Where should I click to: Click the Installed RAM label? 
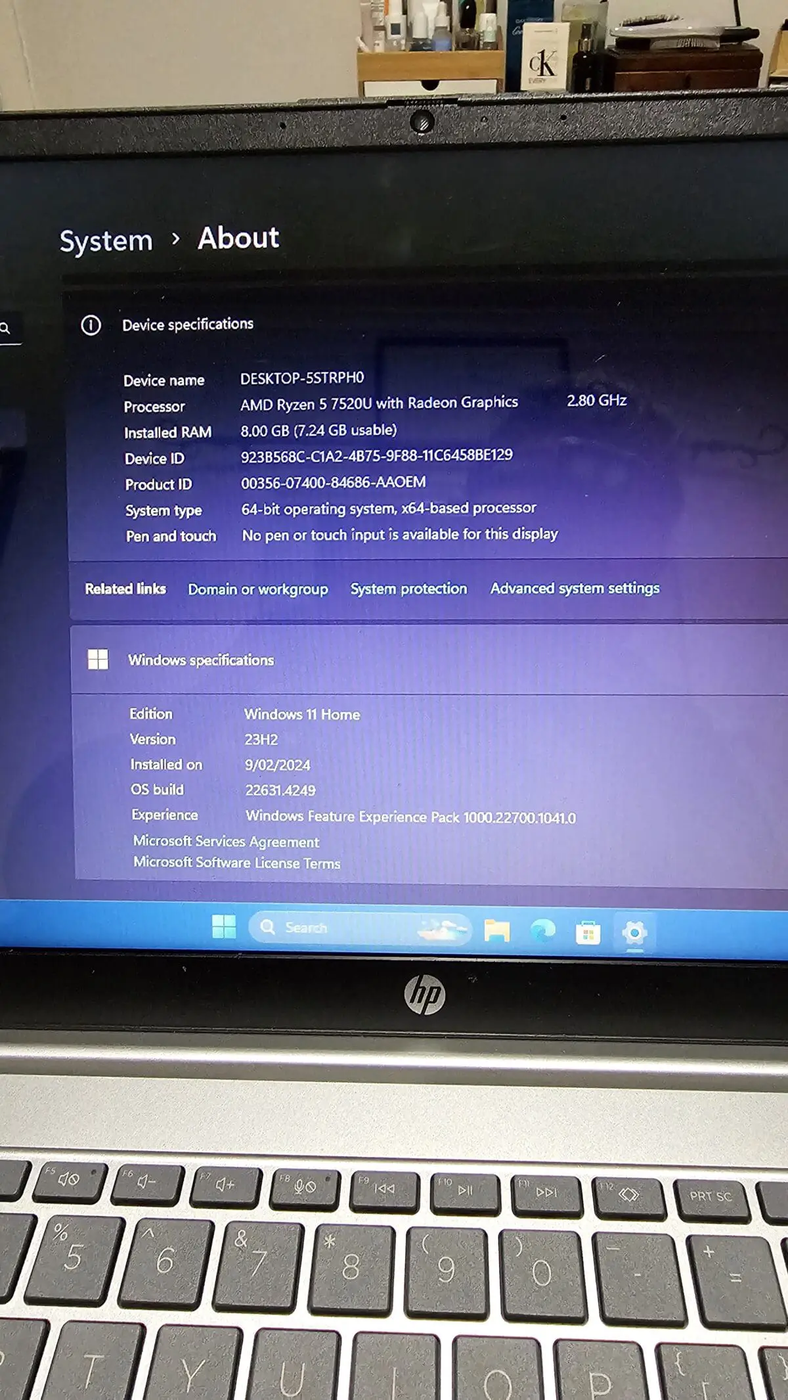[x=168, y=432]
